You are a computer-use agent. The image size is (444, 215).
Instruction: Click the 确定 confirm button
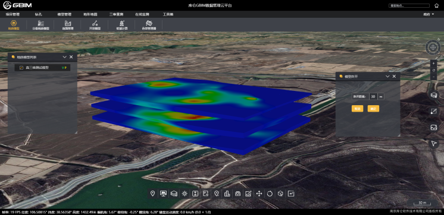[x=373, y=109]
